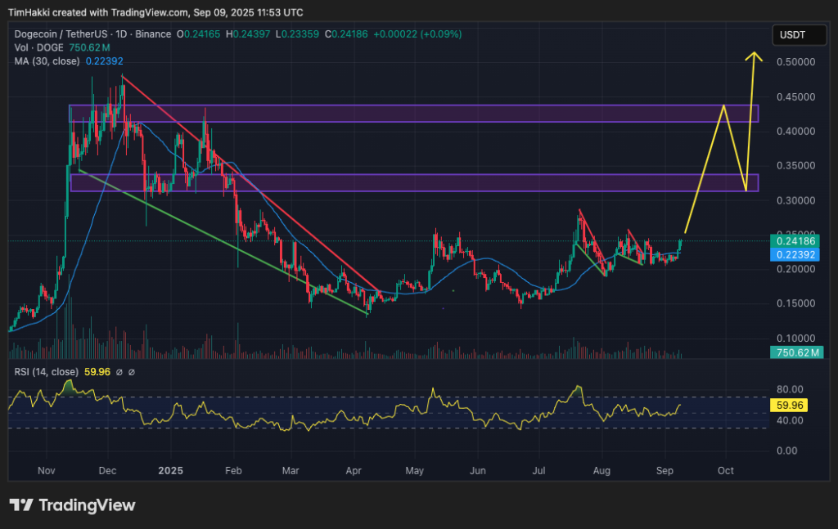
Task: Select the upper purple resistance zone rectangle
Action: 409,114
